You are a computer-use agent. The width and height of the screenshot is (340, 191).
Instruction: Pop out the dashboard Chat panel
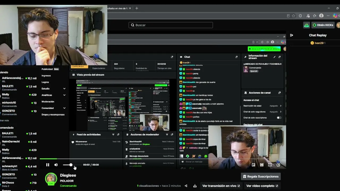click(x=236, y=57)
